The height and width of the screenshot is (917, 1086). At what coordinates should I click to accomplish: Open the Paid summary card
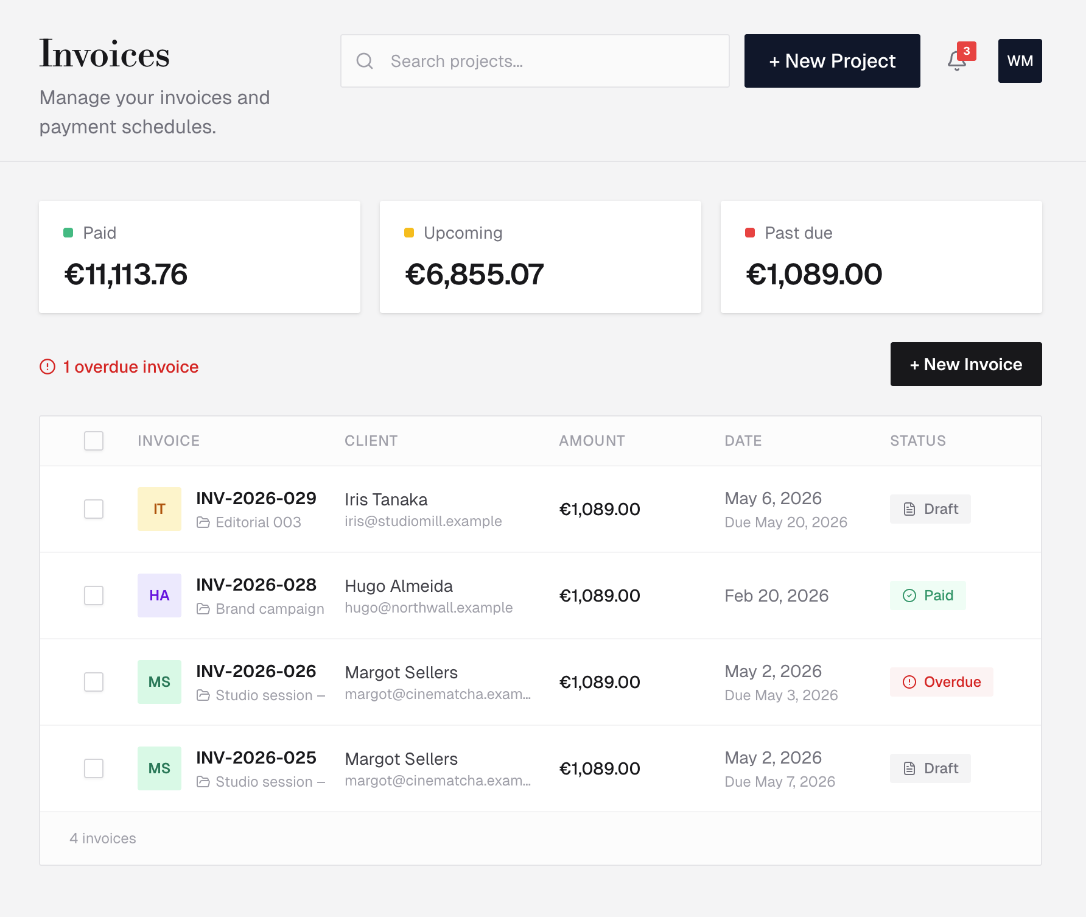pyautogui.click(x=200, y=257)
